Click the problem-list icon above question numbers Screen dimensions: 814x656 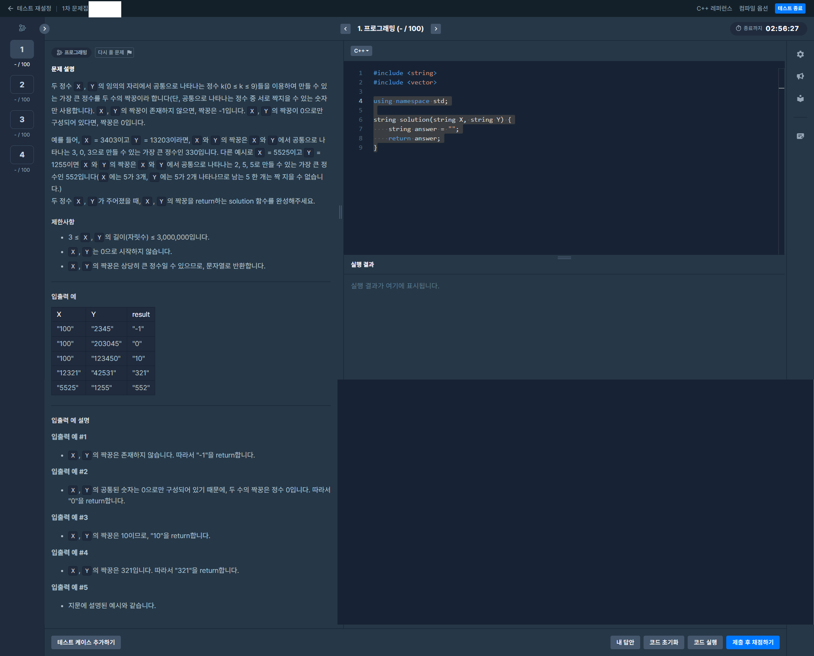pos(22,28)
